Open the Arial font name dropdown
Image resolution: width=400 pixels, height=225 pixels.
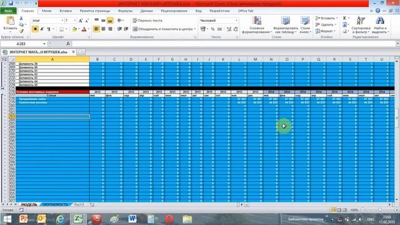coord(62,21)
